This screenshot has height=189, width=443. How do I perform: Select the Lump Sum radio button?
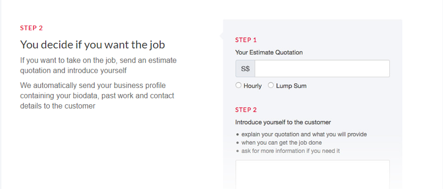coord(271,86)
